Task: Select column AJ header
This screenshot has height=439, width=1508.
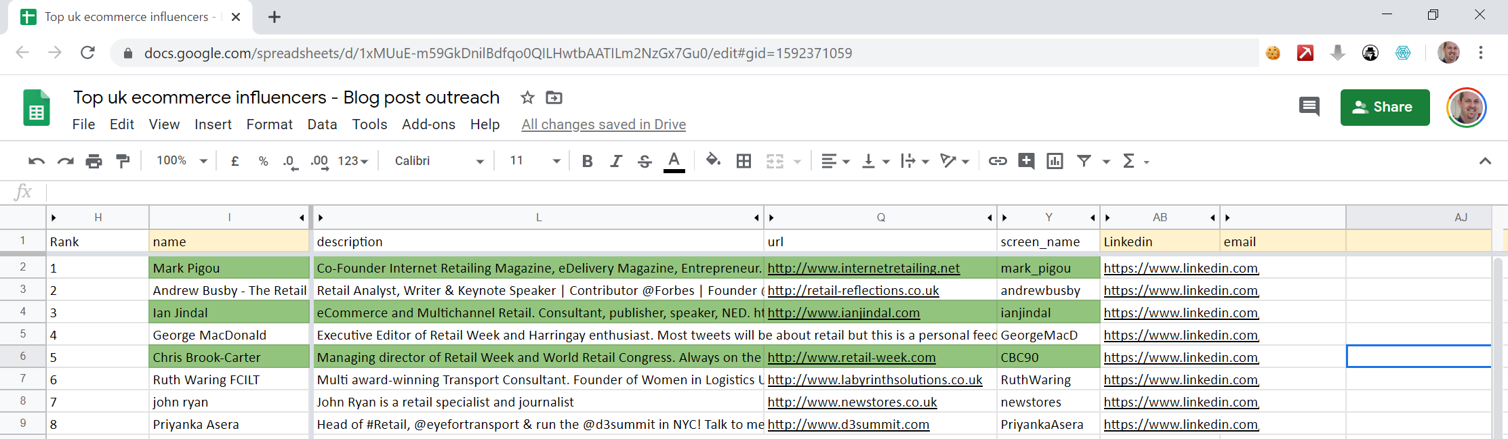Action: click(x=1419, y=217)
